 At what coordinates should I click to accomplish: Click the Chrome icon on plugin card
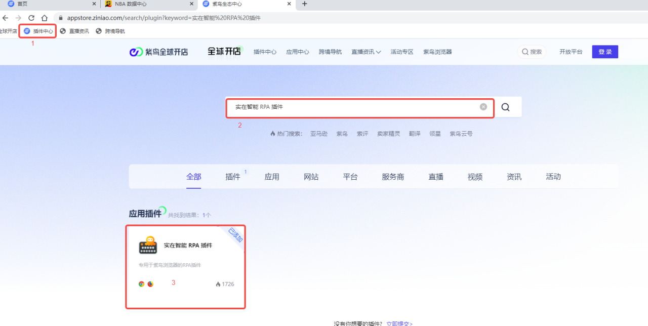141,284
